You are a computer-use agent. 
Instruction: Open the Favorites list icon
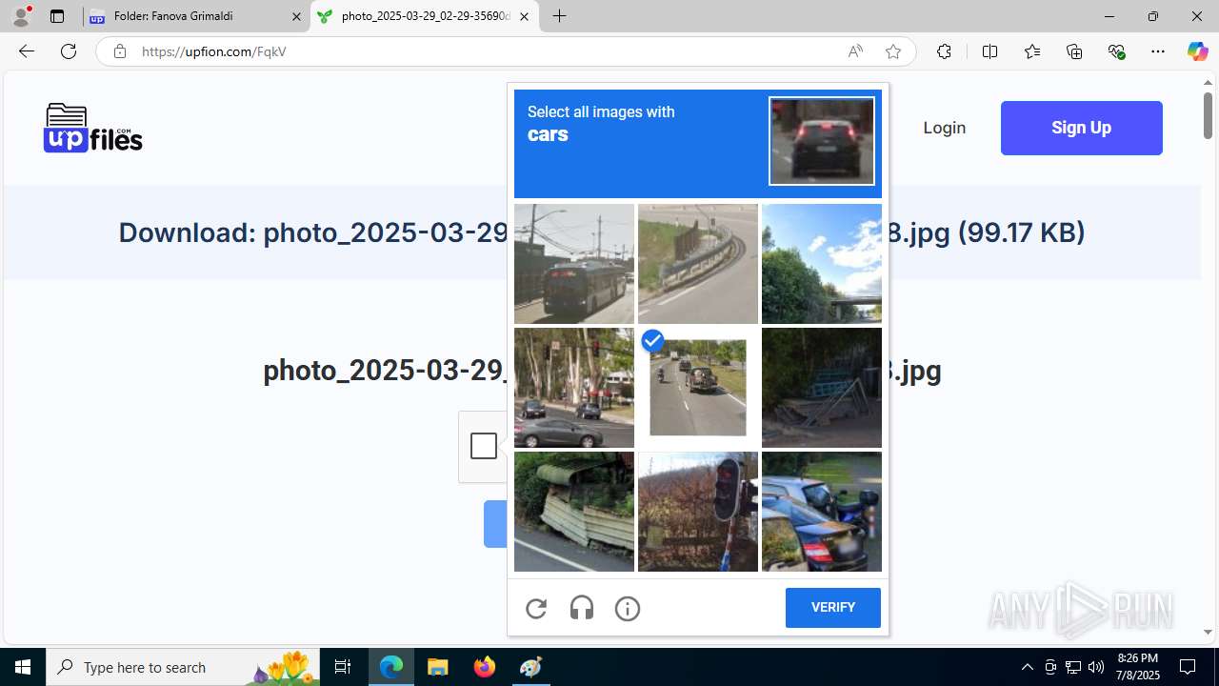point(1031,51)
